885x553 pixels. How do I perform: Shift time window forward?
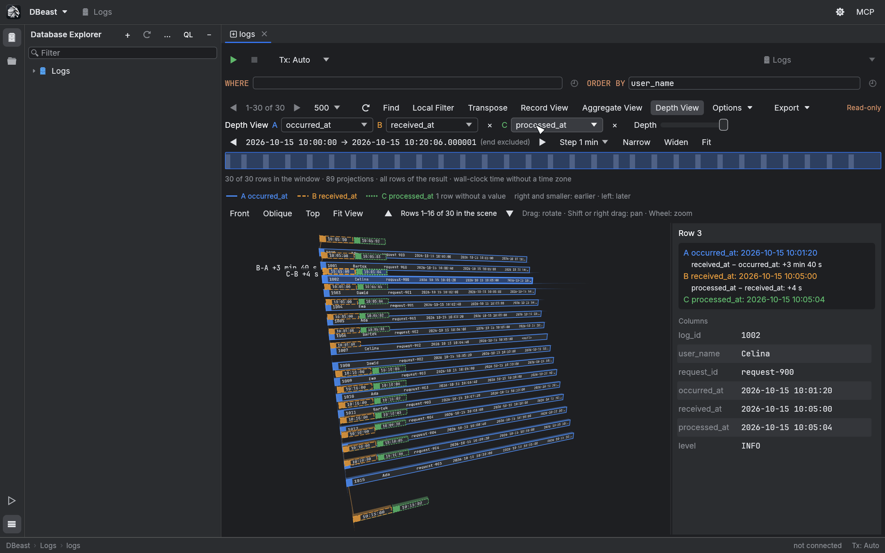542,142
